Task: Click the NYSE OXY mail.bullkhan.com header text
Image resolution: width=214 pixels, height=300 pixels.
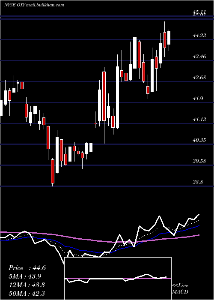Action: click(34, 5)
